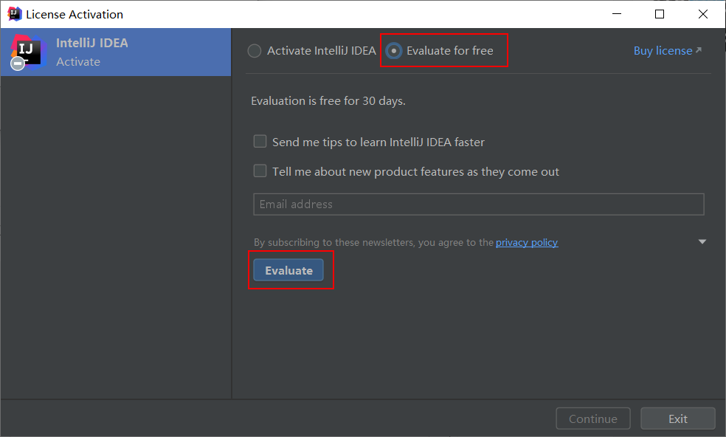
Task: Click the License Activation title bar text
Action: coord(75,14)
